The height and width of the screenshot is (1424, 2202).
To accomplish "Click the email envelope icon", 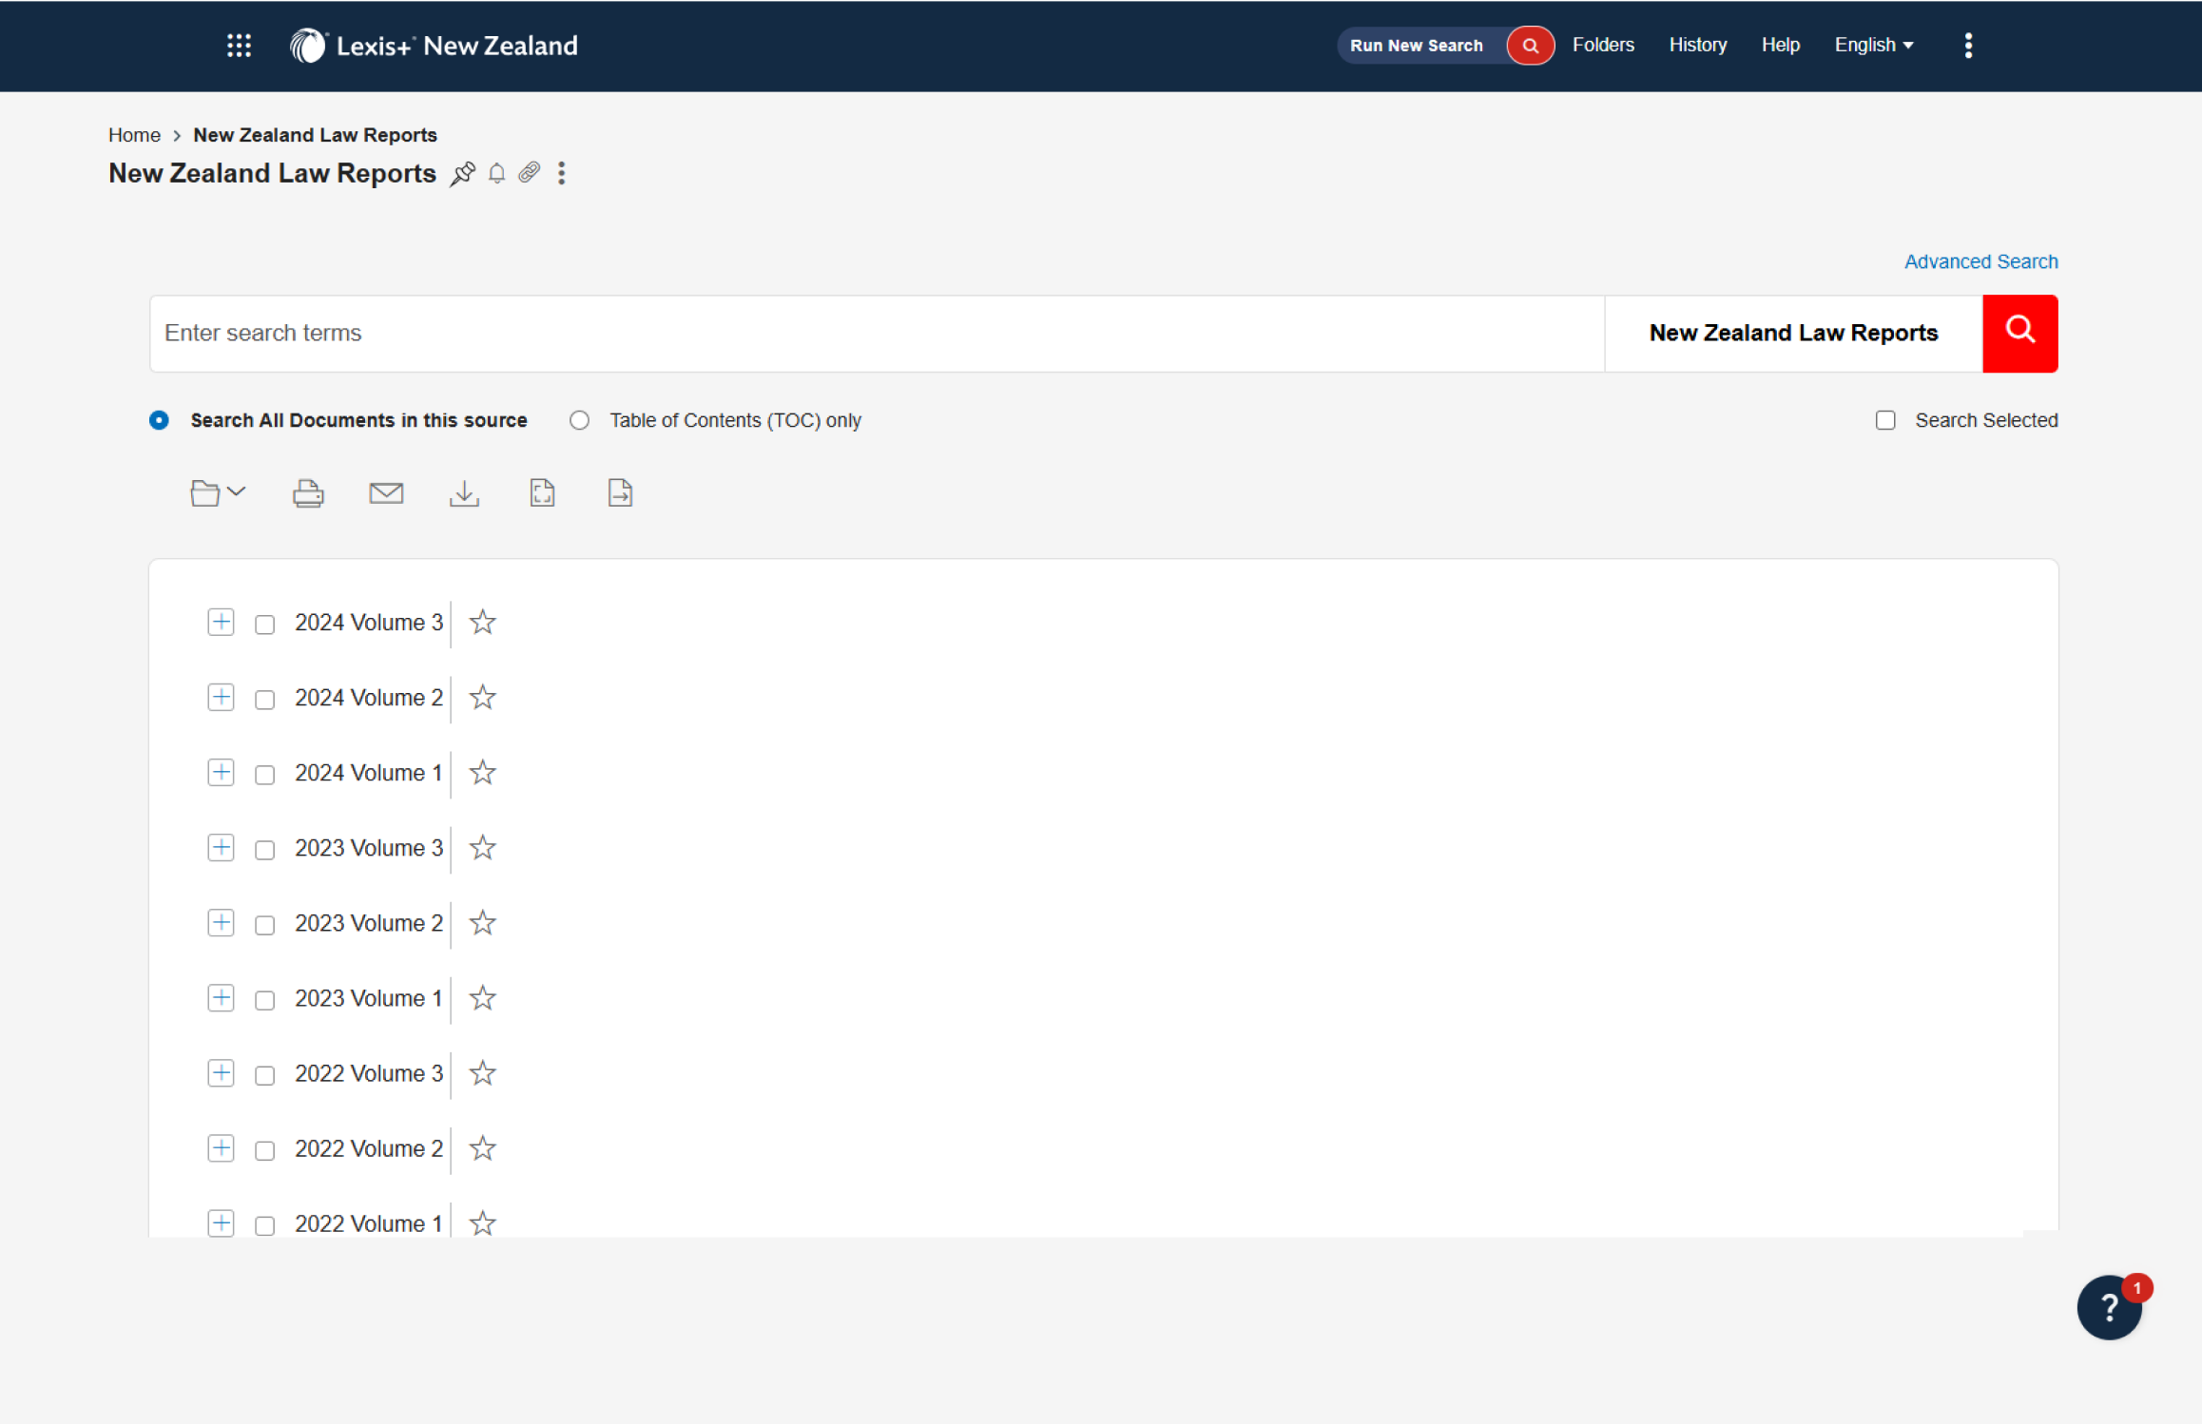I will tap(386, 493).
